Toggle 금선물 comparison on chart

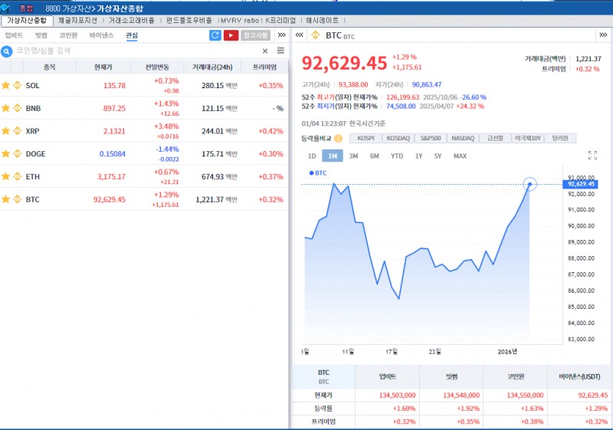495,139
